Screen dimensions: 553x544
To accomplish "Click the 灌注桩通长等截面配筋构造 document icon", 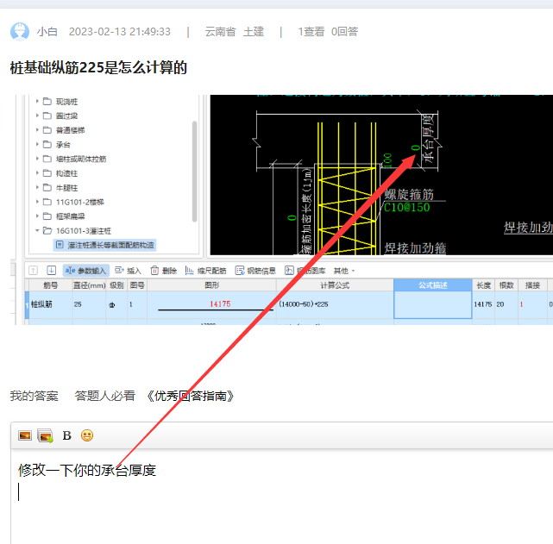I will pos(60,245).
